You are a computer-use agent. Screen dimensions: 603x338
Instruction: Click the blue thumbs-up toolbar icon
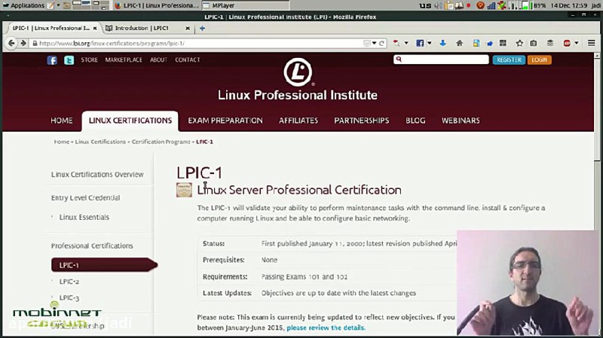point(489,44)
